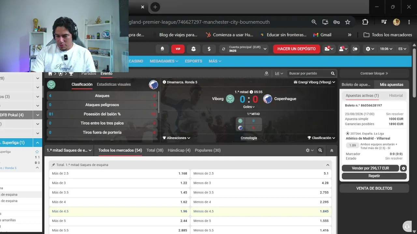The width and height of the screenshot is (417, 234).
Task: Open the site settings gear menu
Action: point(370,49)
